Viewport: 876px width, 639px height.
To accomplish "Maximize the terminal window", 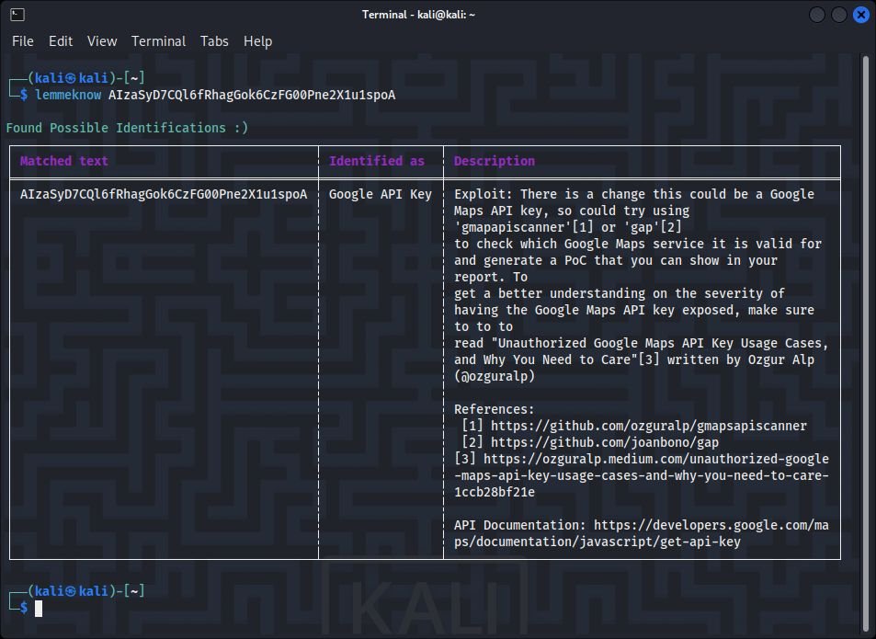I will point(839,15).
